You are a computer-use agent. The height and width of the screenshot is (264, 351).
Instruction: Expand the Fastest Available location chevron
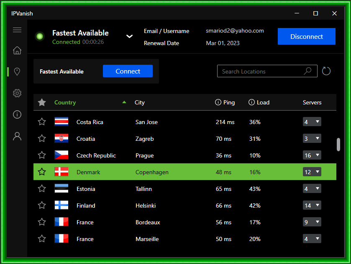tap(129, 36)
